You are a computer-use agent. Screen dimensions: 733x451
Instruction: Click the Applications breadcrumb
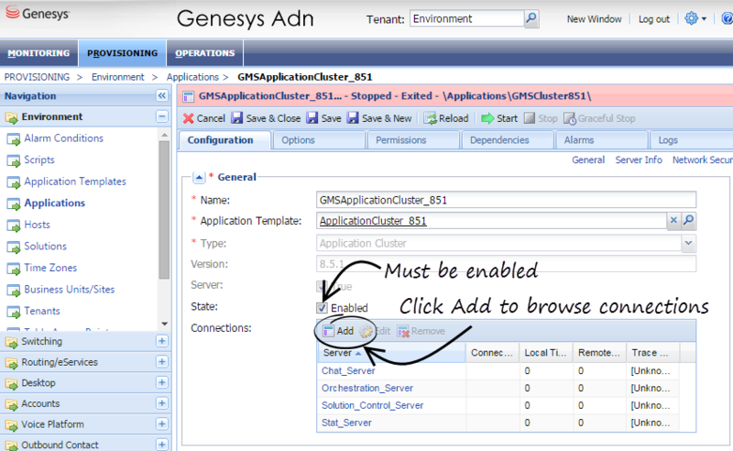pyautogui.click(x=192, y=77)
